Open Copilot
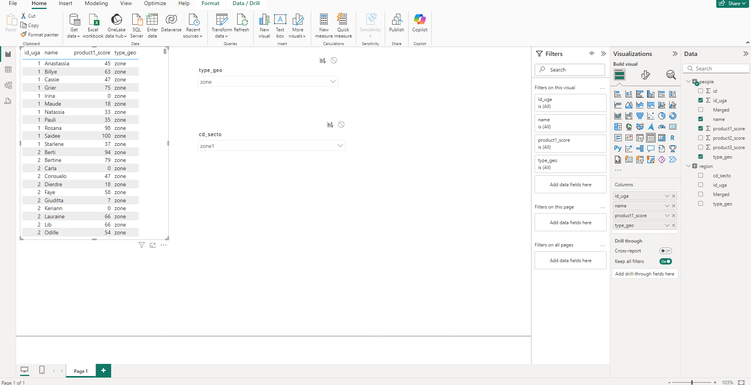751x385 pixels. point(420,23)
